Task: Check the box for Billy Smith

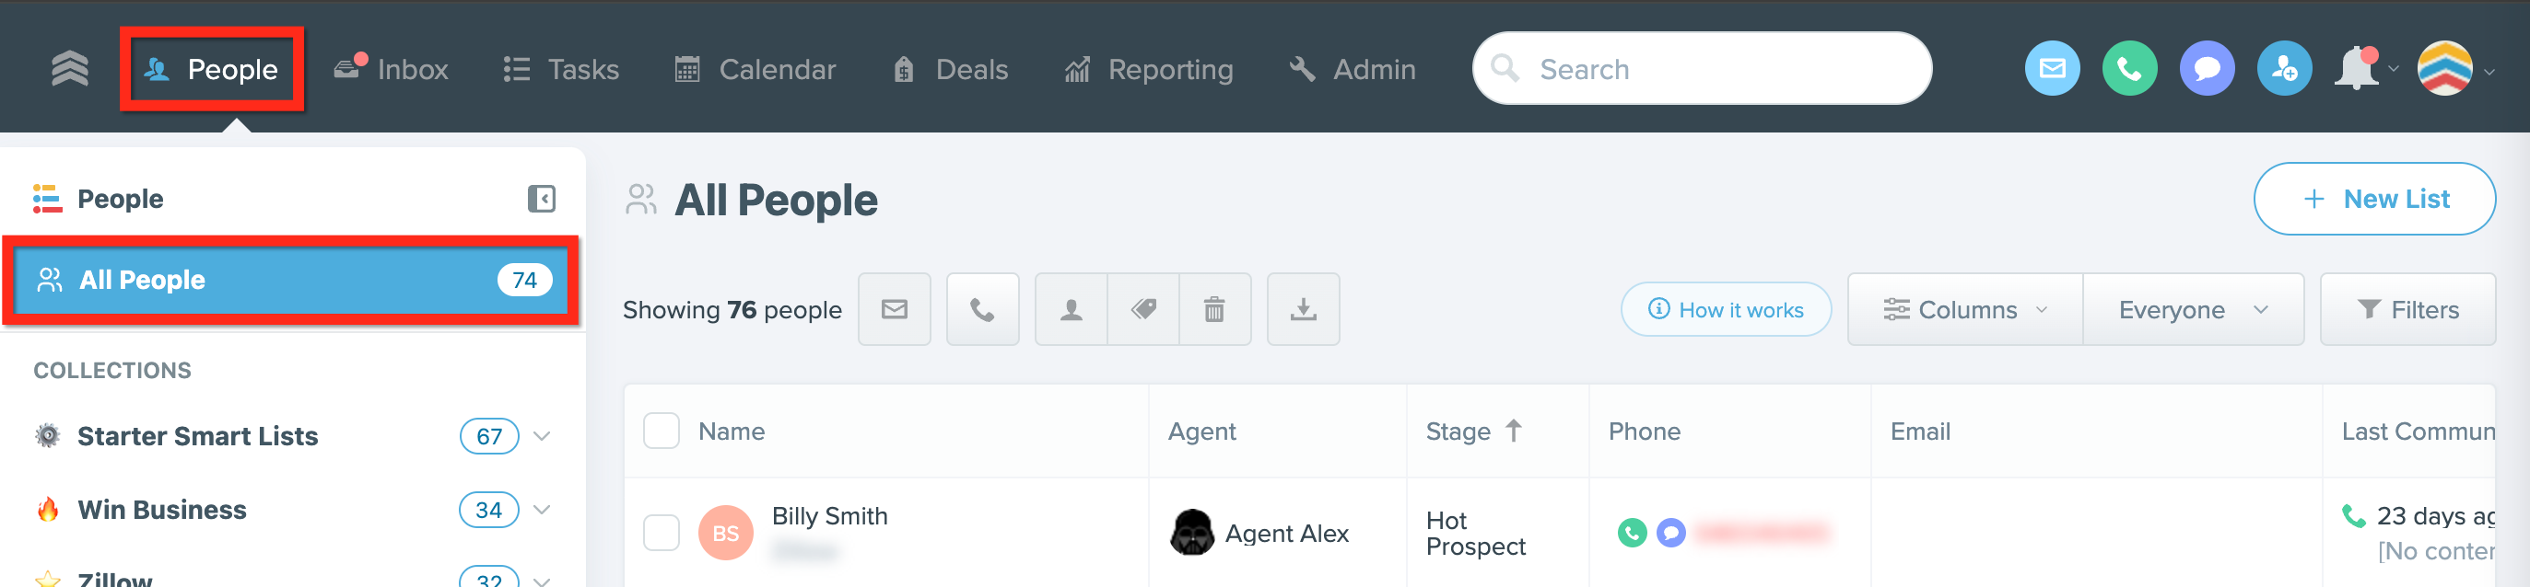Action: 661,533
